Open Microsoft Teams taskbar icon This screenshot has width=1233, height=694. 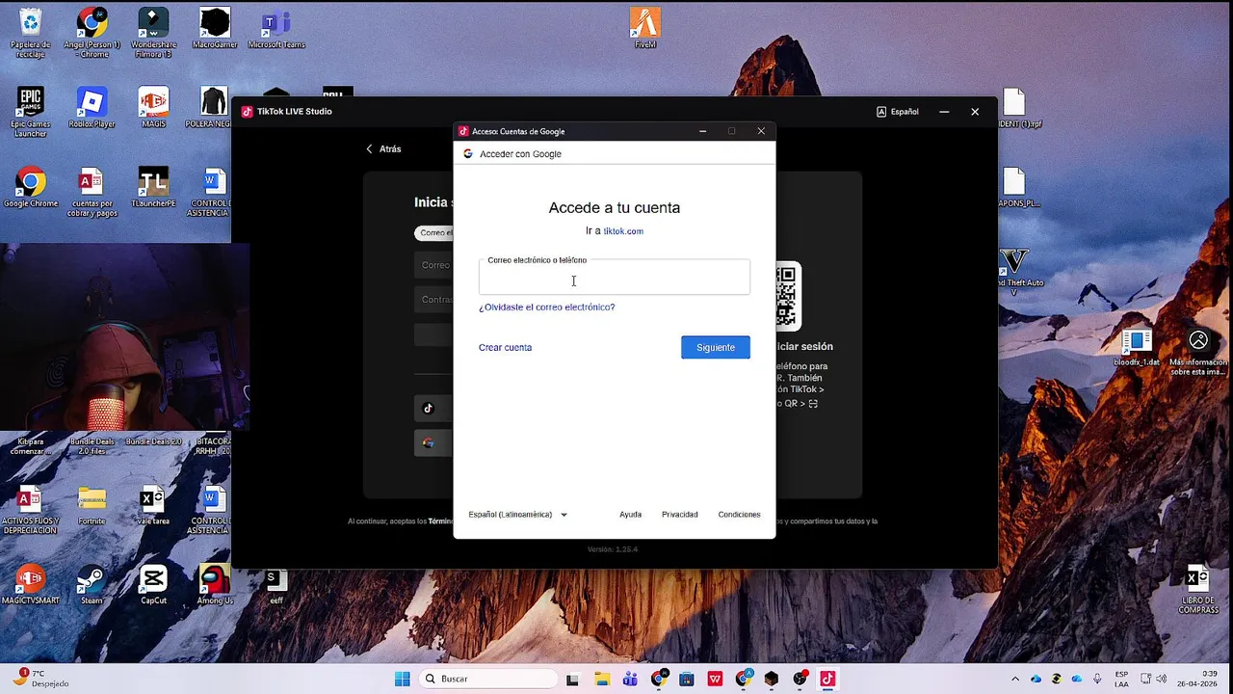click(x=630, y=679)
